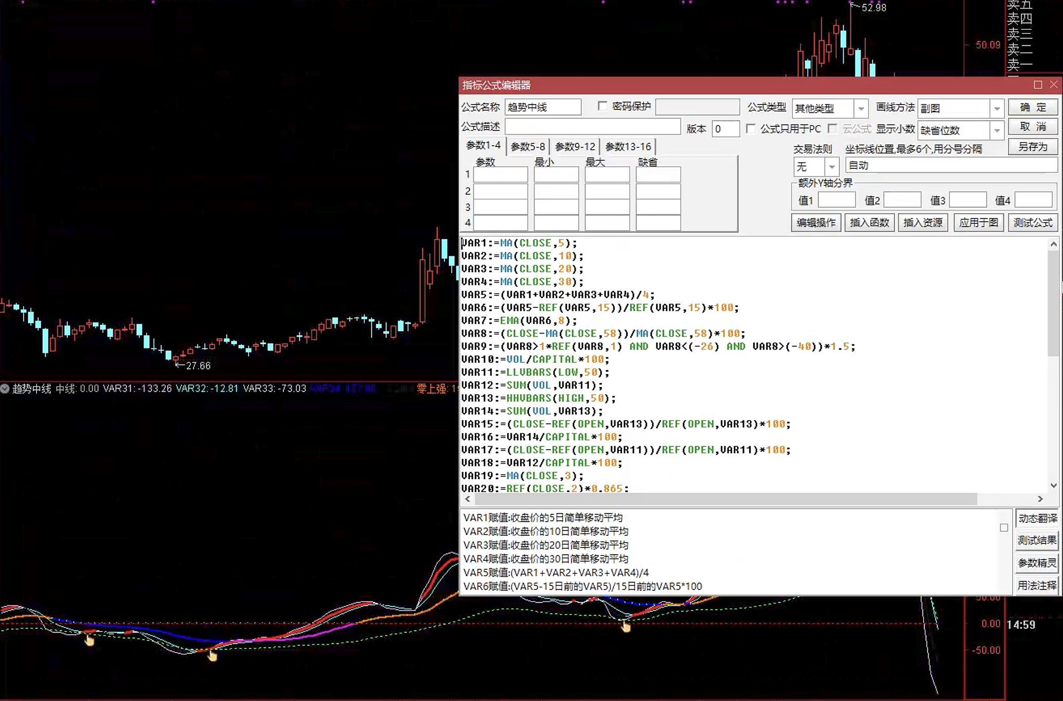Click the 公式描述 input field
The width and height of the screenshot is (1063, 701).
[593, 127]
